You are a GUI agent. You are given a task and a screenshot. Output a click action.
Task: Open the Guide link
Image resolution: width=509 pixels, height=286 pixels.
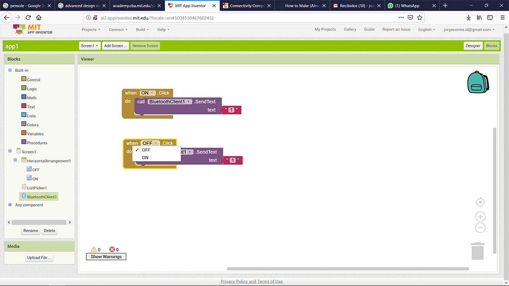click(x=369, y=29)
